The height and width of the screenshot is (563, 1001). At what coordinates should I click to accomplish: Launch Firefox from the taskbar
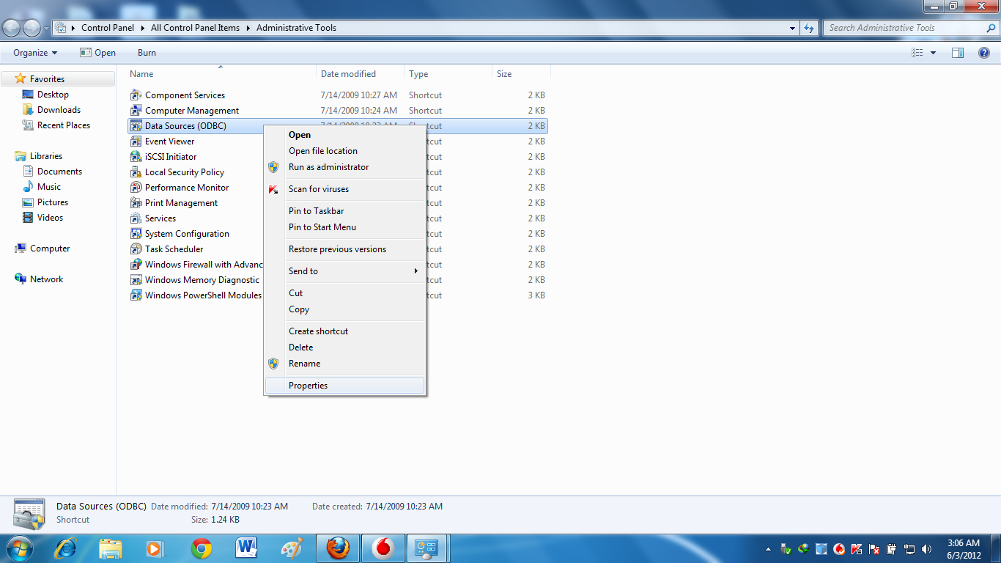point(337,548)
